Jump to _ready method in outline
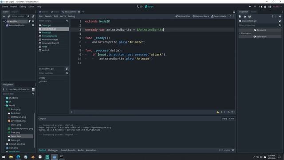 pyautogui.click(x=42, y=78)
